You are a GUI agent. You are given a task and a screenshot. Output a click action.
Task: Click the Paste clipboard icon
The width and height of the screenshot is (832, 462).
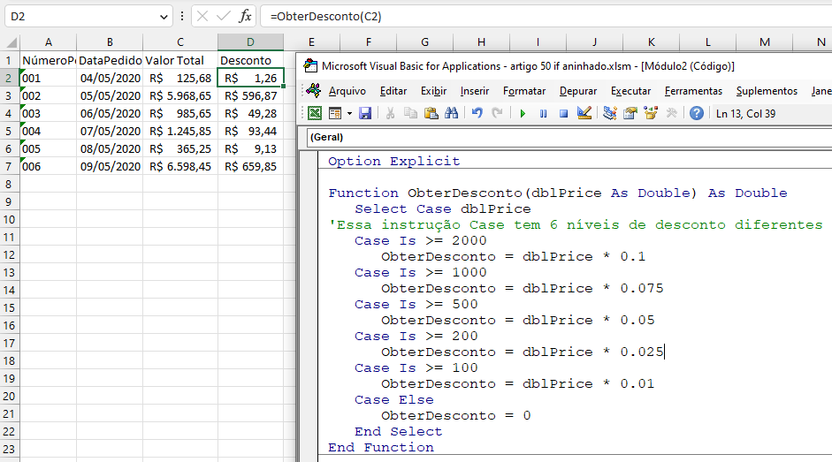(431, 113)
